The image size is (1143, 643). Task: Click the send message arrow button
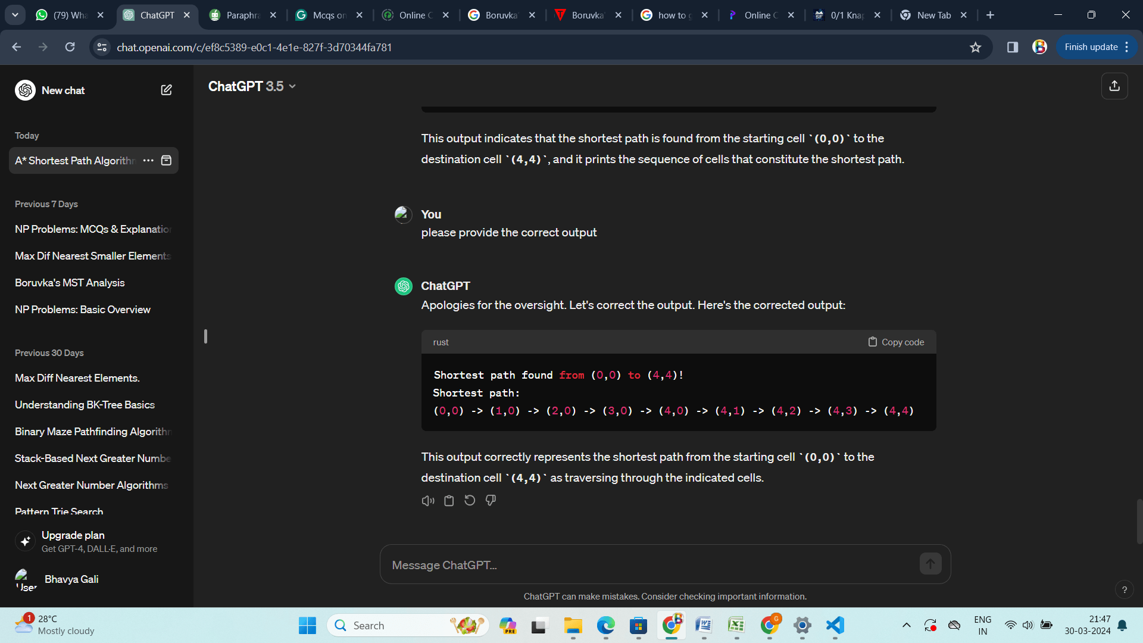click(x=930, y=564)
